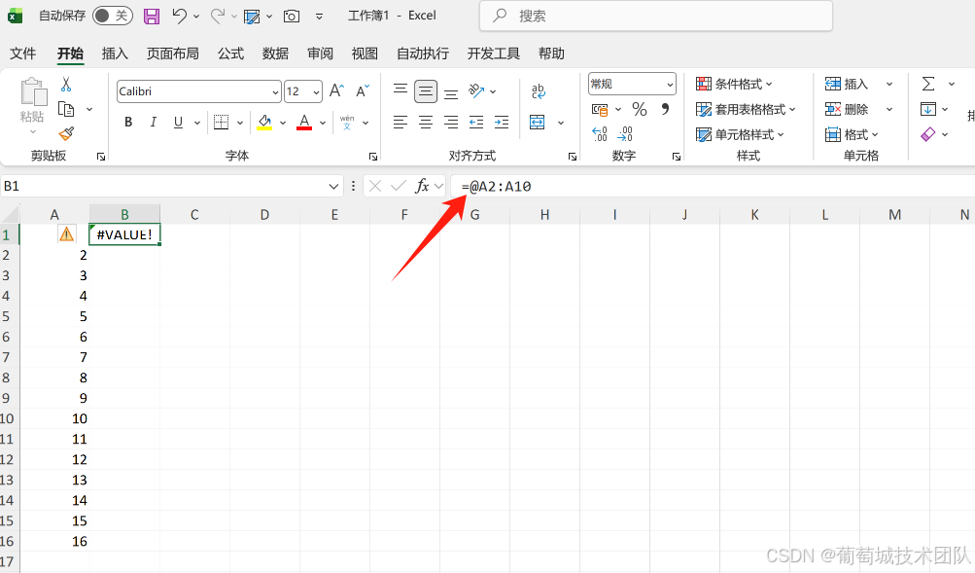Toggle the AutoSave switch
The height and width of the screenshot is (573, 975).
tap(113, 16)
